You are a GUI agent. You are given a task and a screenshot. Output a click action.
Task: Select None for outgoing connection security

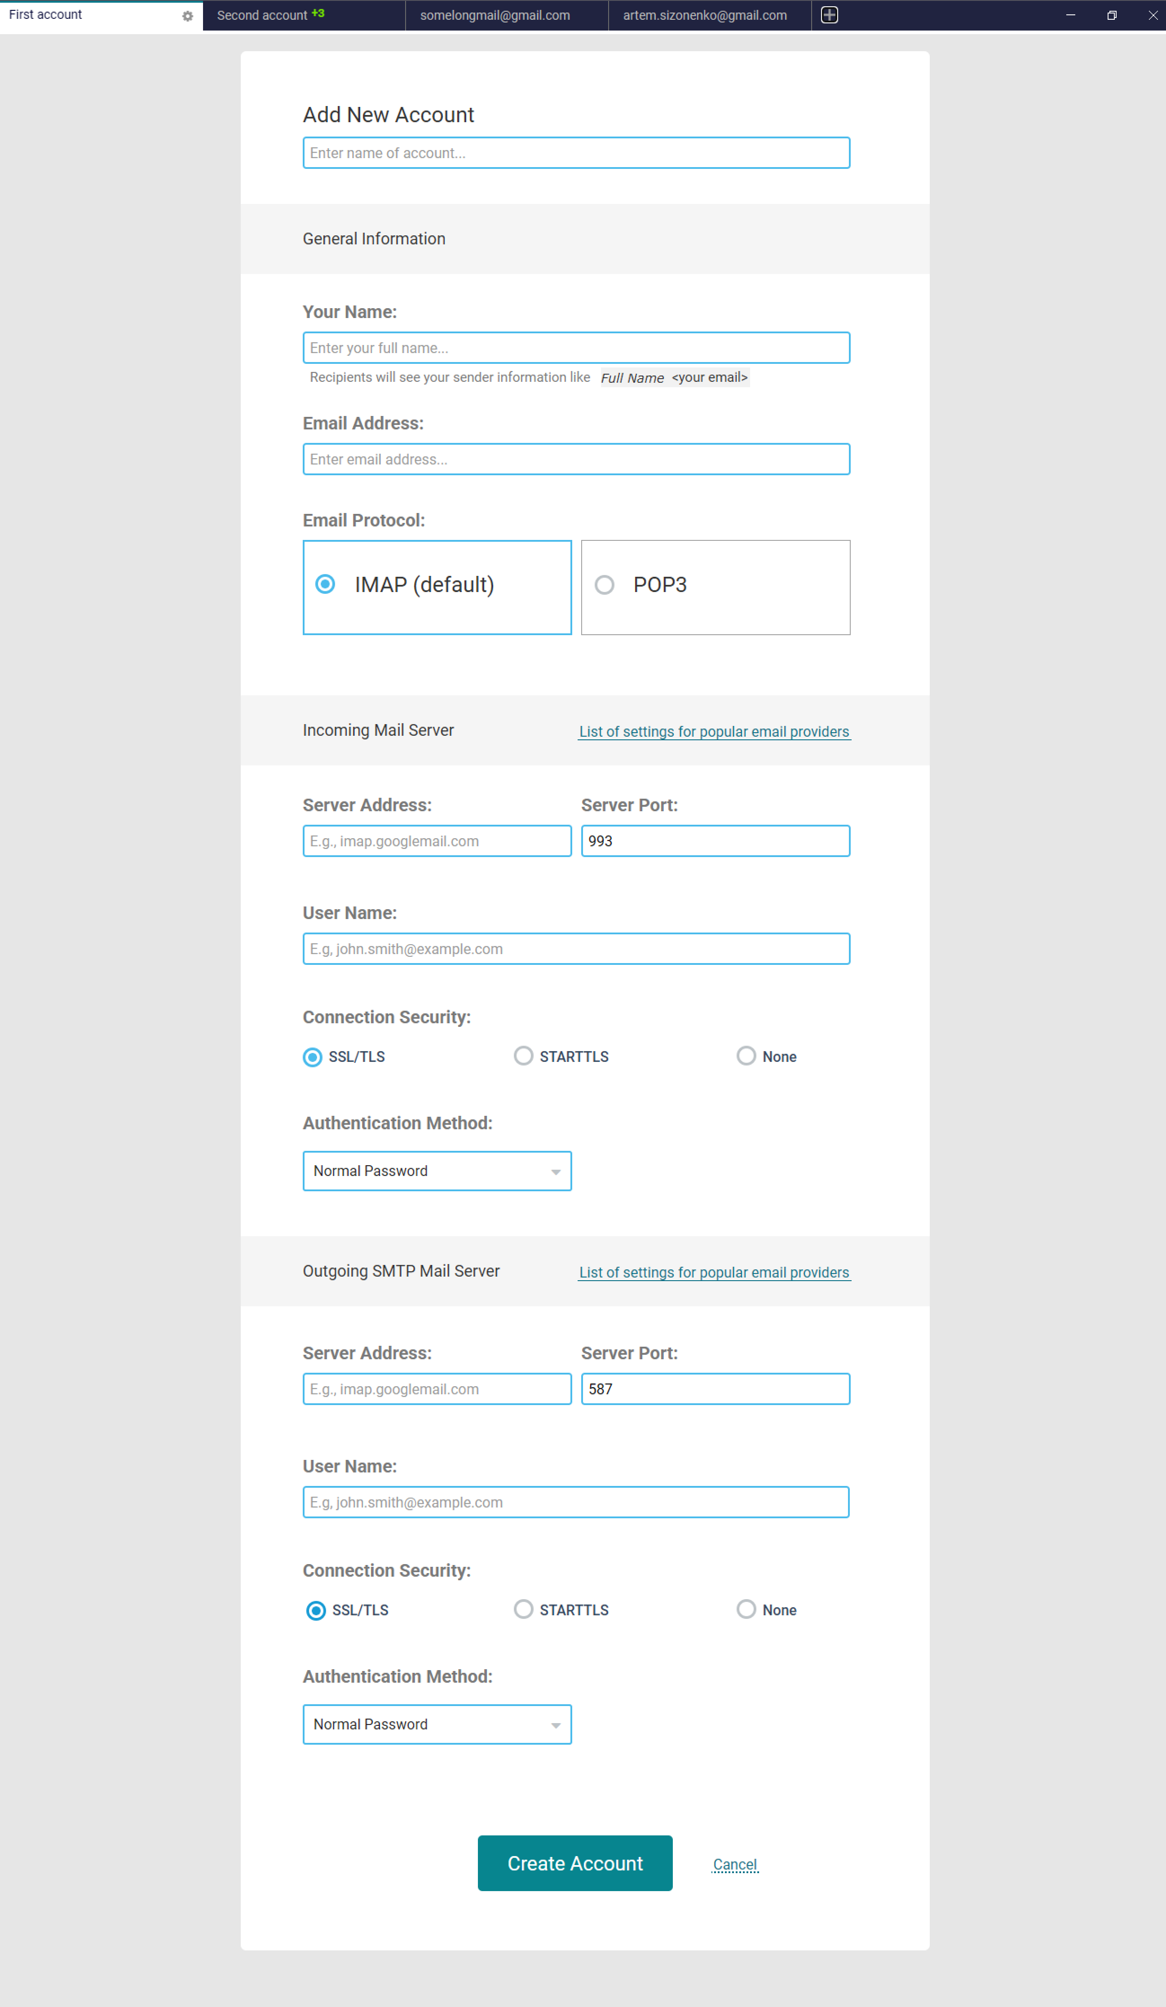pos(746,1609)
